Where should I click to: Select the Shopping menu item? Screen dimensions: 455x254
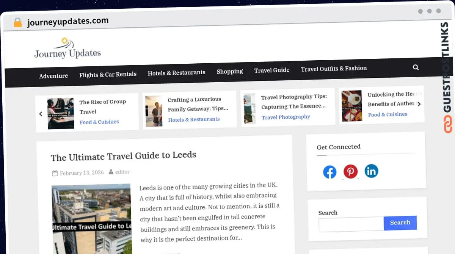click(230, 71)
